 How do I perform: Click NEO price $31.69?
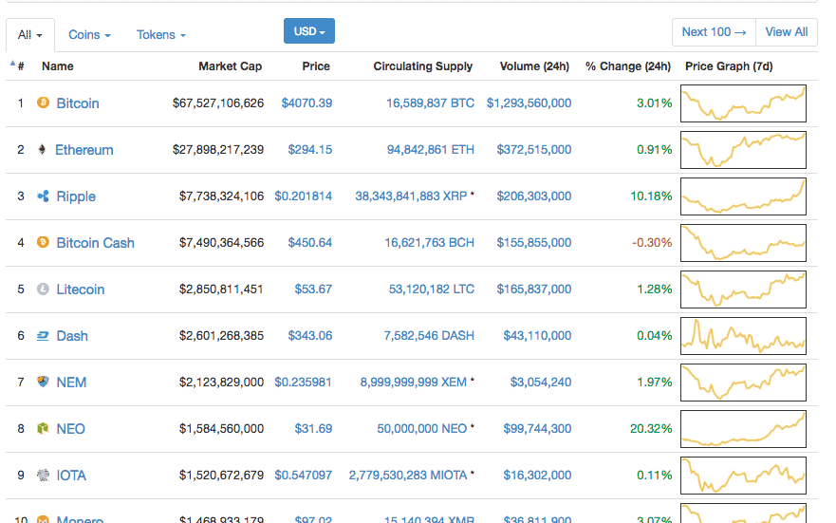[x=313, y=428]
